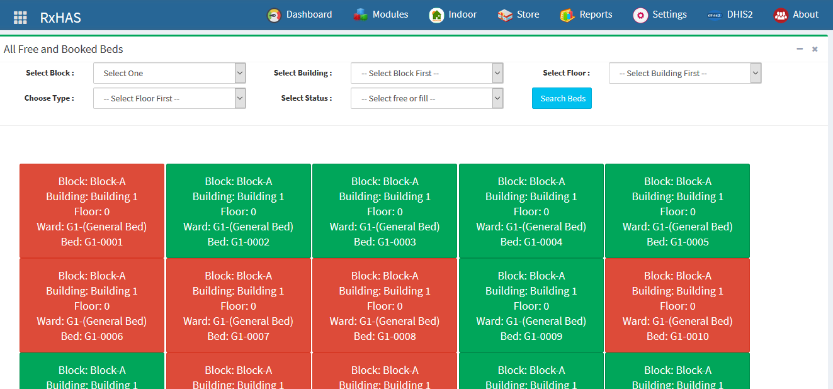Image resolution: width=833 pixels, height=389 pixels.
Task: Click the RxHAS brand link
Action: coord(60,18)
